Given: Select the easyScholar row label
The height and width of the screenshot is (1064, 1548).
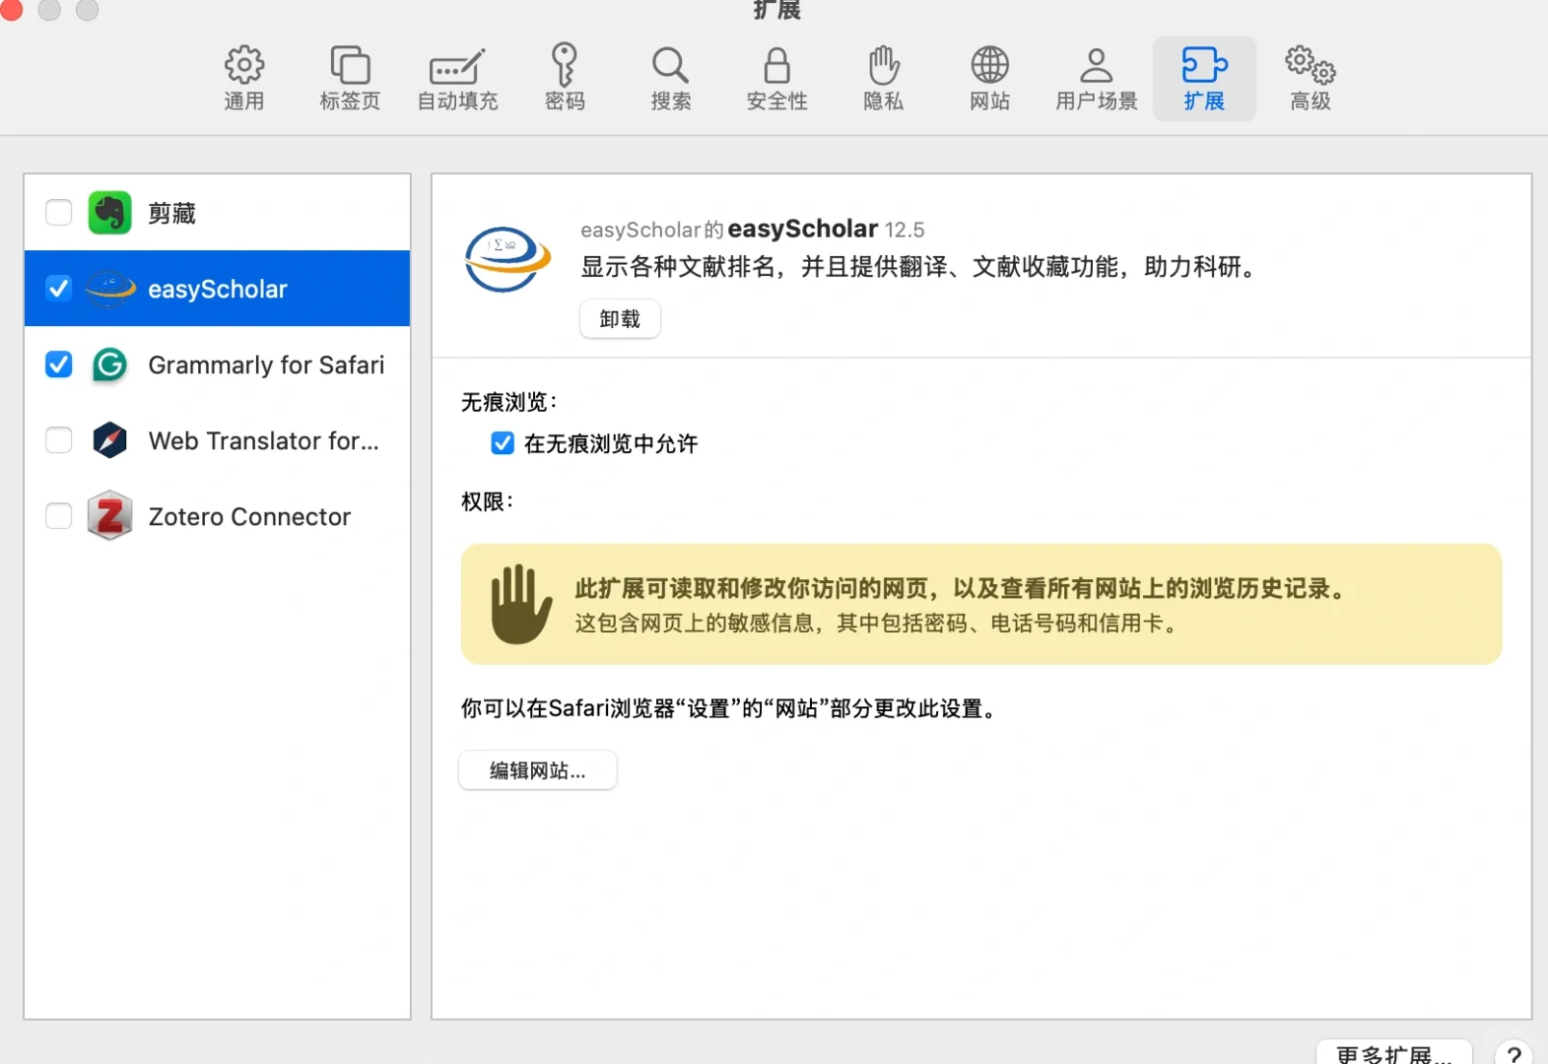Looking at the screenshot, I should tap(218, 290).
